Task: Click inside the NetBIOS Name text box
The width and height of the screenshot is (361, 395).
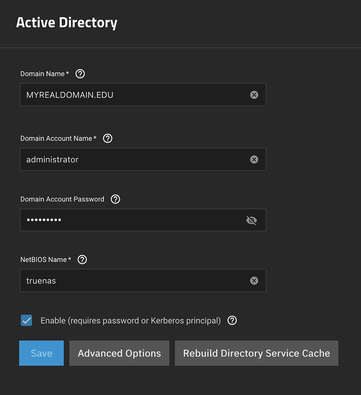Action: click(x=134, y=281)
